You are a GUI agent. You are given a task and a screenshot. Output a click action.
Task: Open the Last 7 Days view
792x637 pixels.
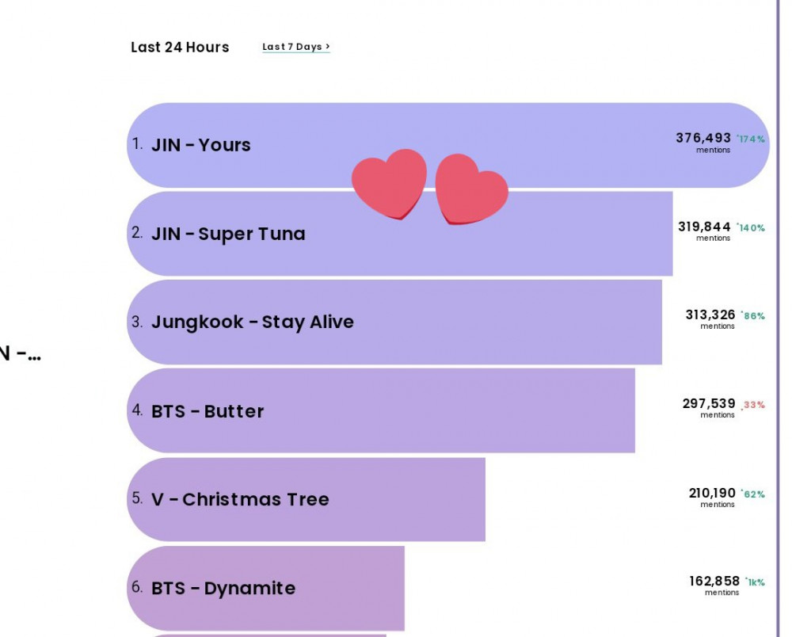296,47
